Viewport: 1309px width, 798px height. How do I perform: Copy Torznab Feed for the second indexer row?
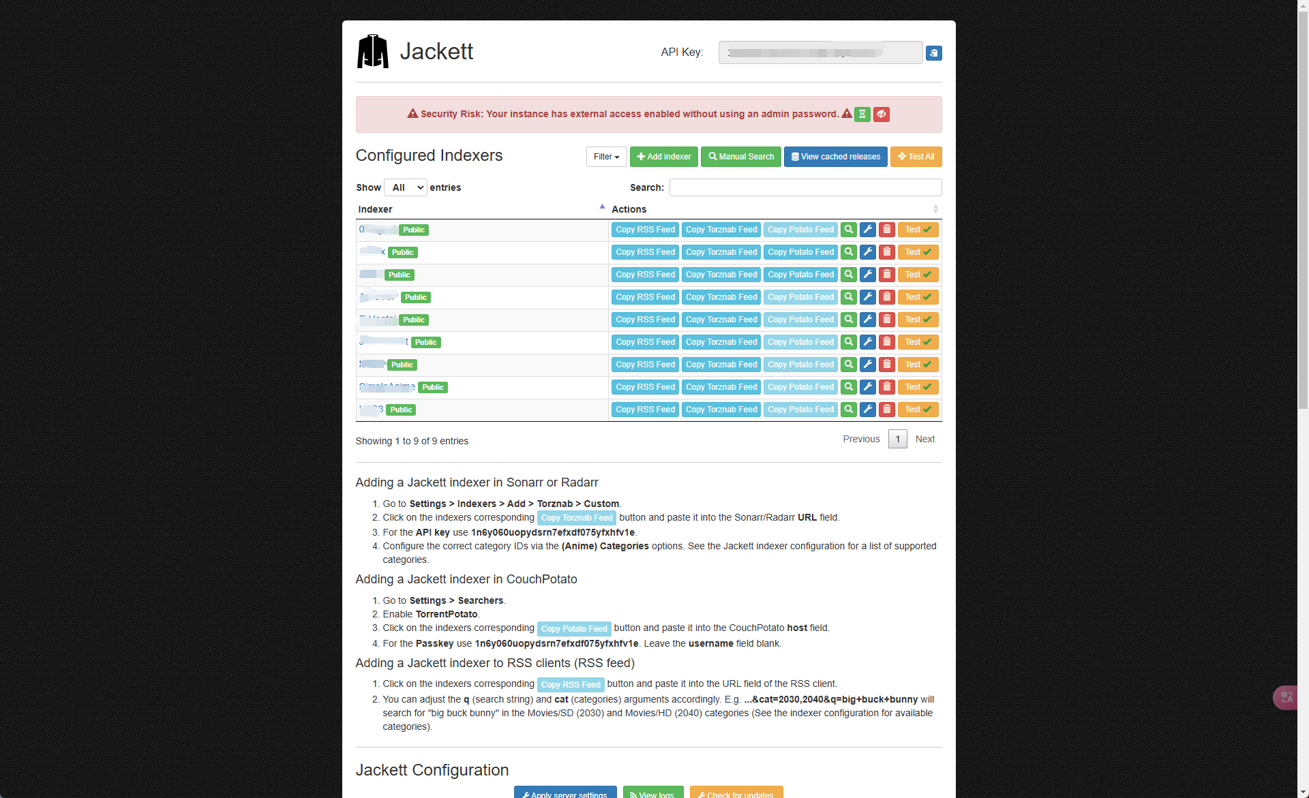[x=721, y=252]
